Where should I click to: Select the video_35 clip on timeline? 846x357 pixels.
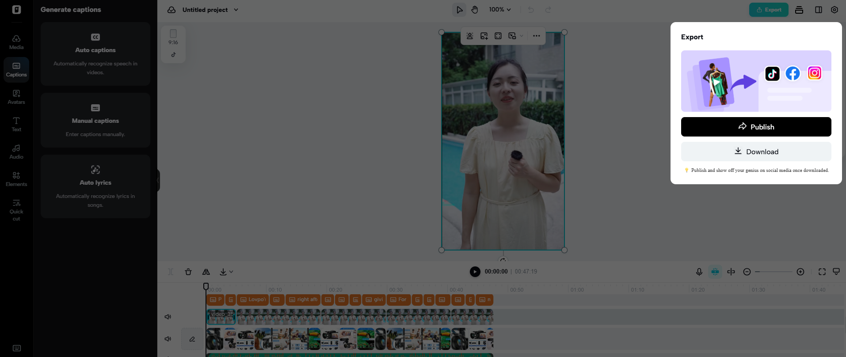click(x=221, y=317)
